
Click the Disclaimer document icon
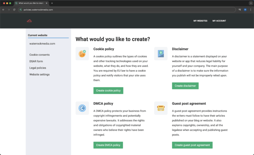[161, 54]
